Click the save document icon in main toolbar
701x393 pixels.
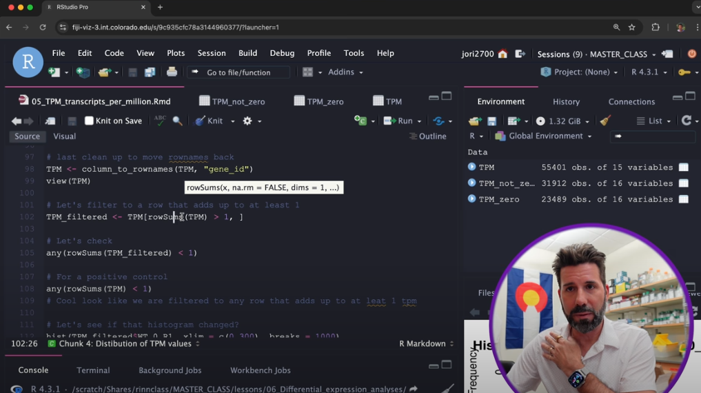[133, 72]
